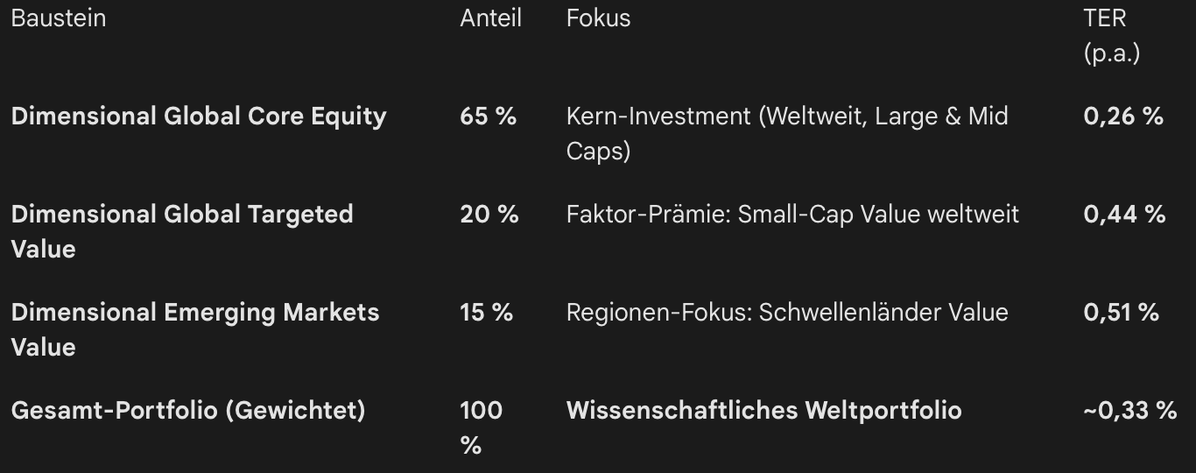The height and width of the screenshot is (473, 1196).
Task: Select the Gesamt-Portfolio (Gewichtet) row label
Action: (x=187, y=410)
